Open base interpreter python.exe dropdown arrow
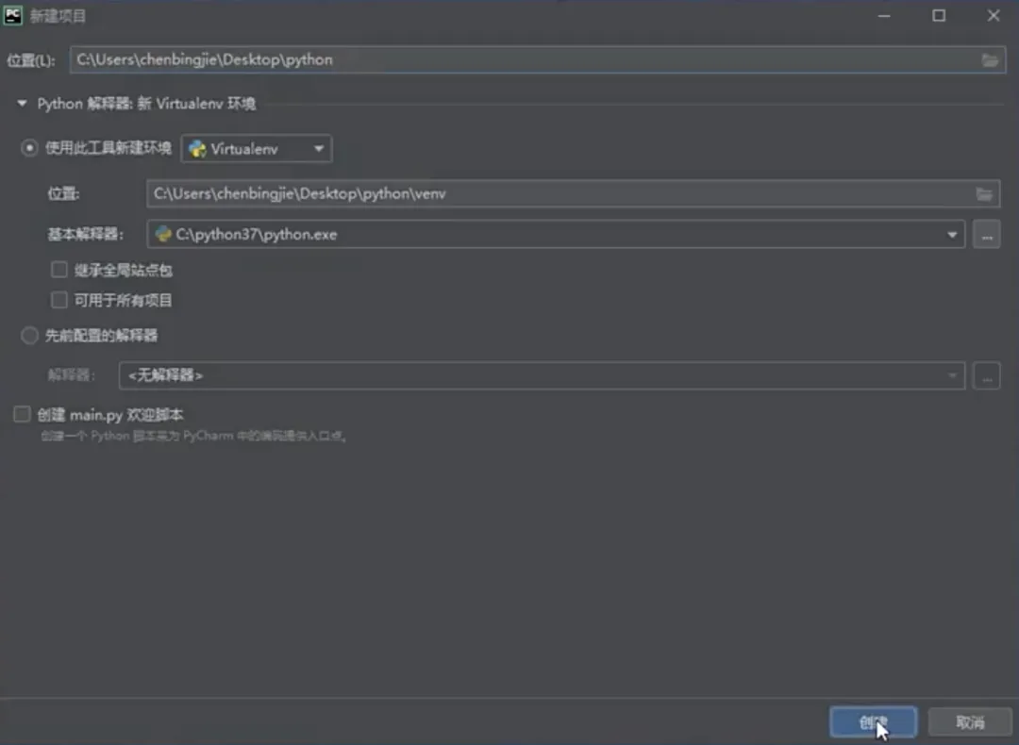The height and width of the screenshot is (745, 1019). [x=952, y=235]
